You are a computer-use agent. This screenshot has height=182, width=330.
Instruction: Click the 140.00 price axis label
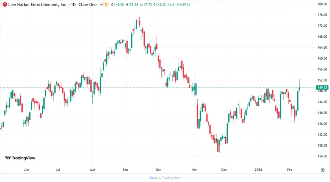click(x=322, y=113)
